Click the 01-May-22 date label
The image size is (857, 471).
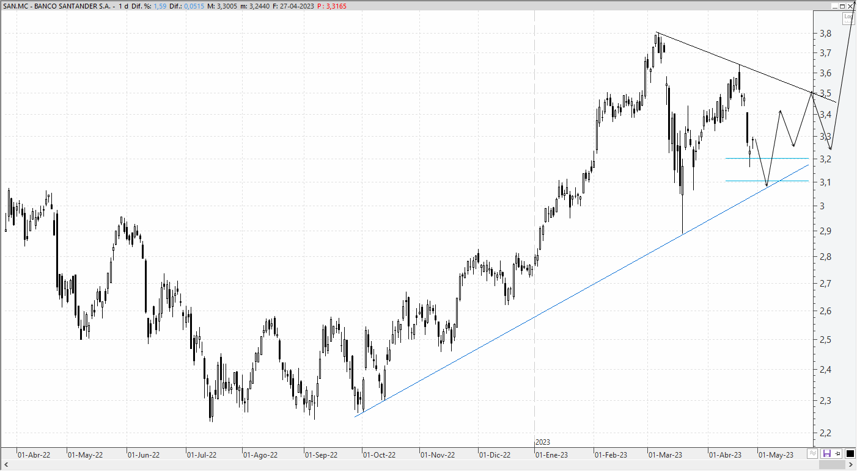coord(85,455)
